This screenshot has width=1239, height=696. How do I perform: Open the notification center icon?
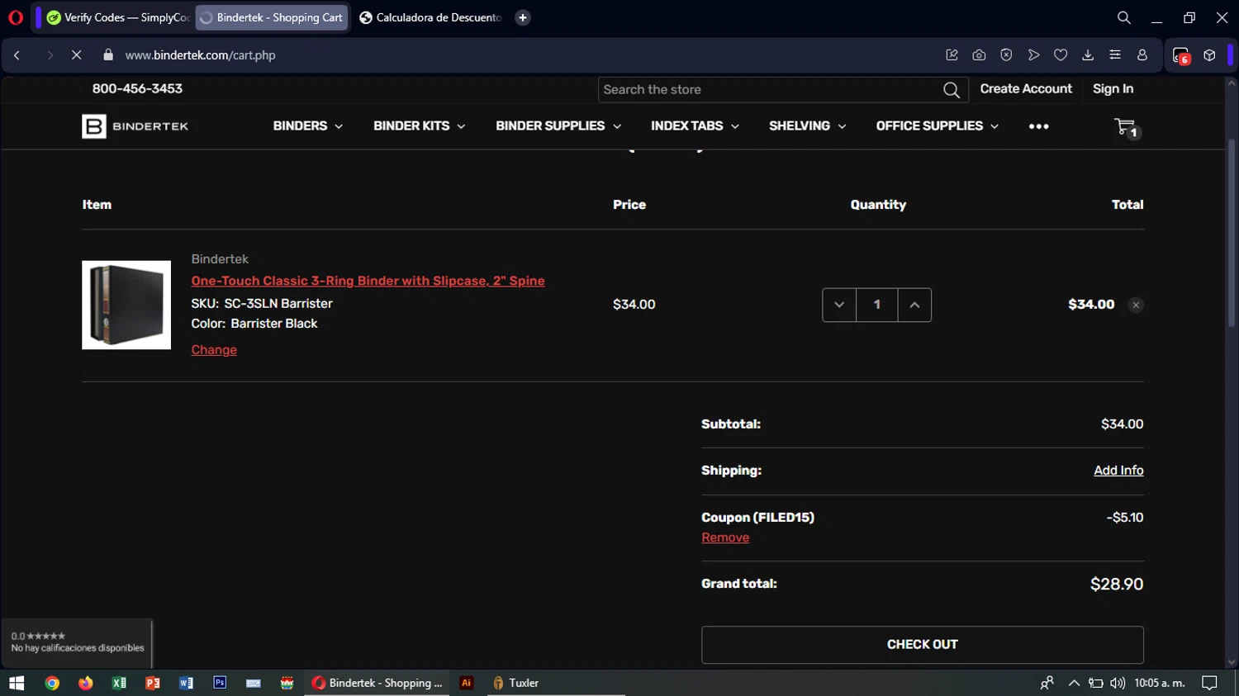point(1209,683)
